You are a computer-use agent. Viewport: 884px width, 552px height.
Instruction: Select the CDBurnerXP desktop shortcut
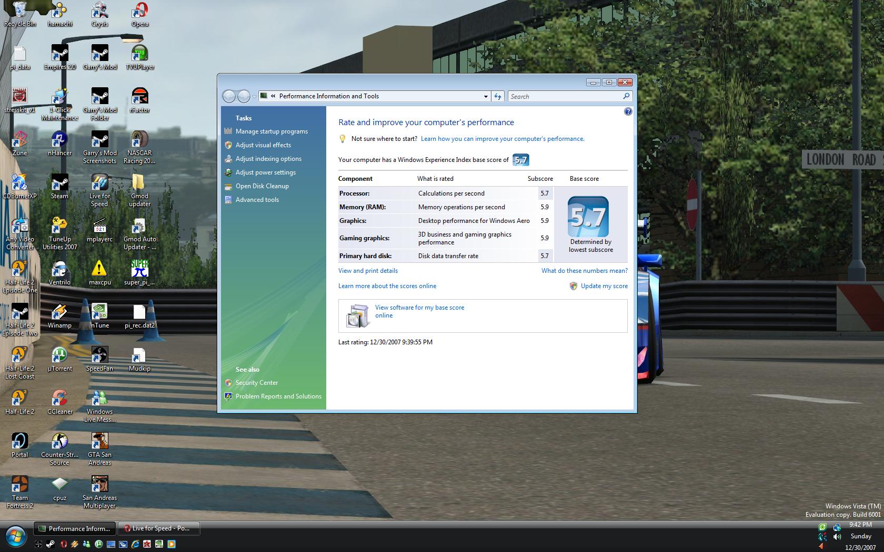click(x=19, y=187)
